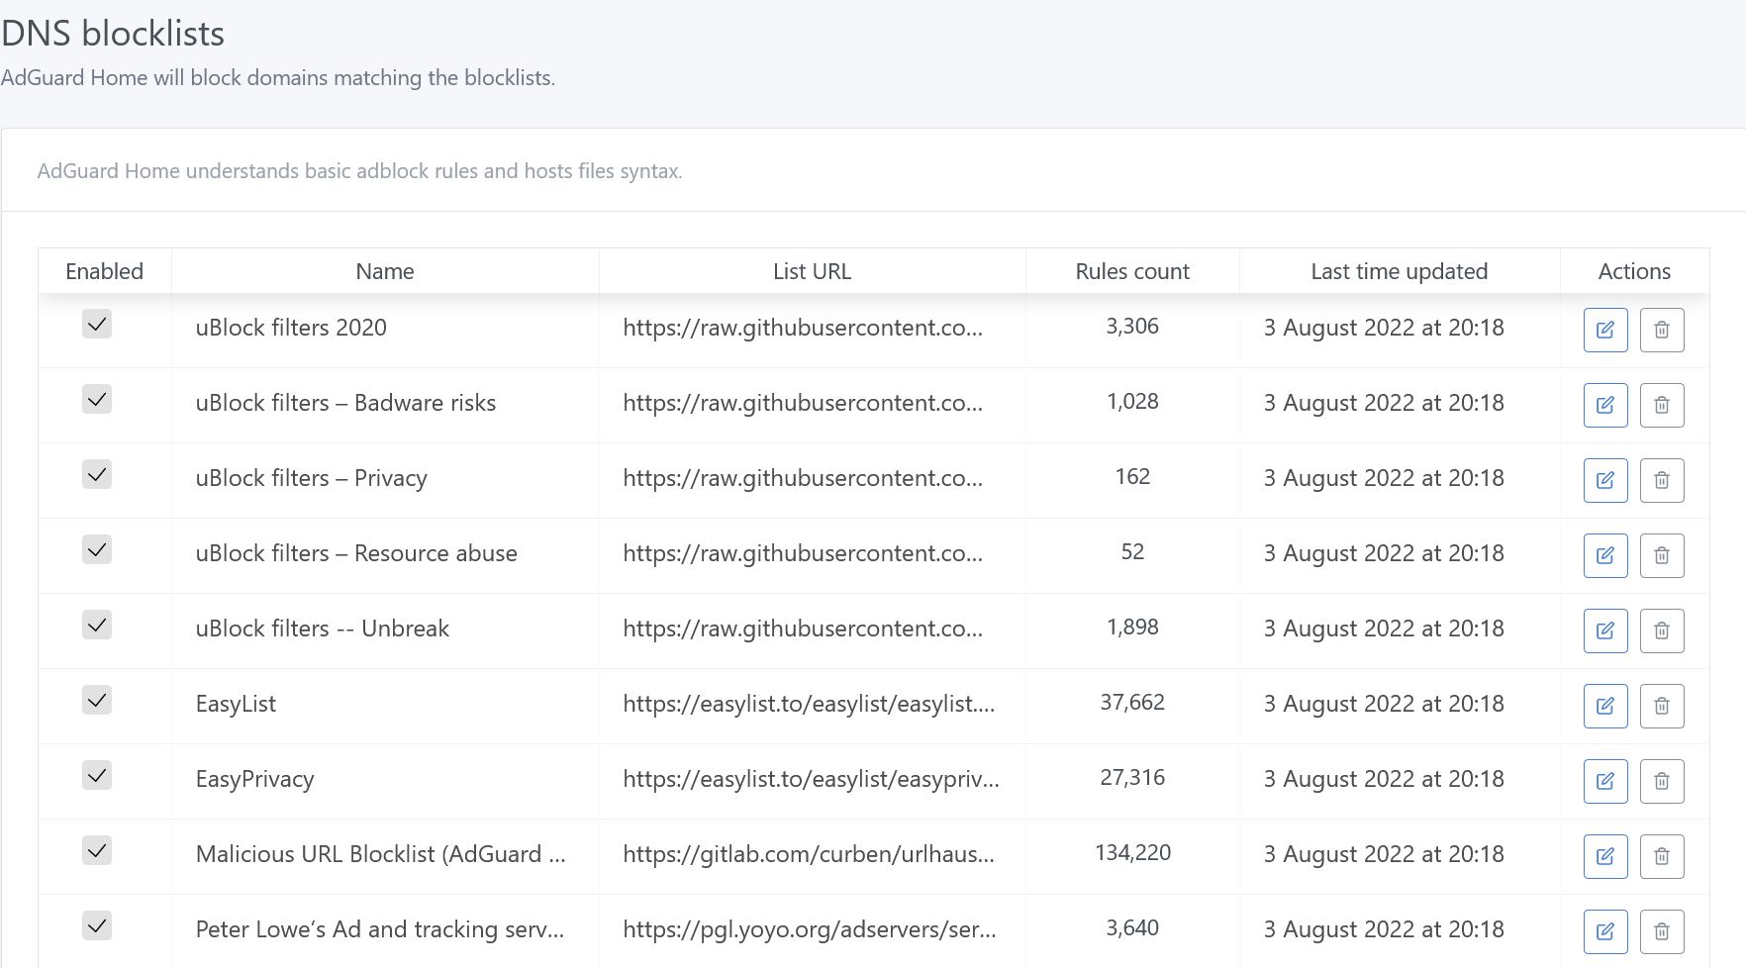Disable the EasyPrivacy checkbox
Viewport: 1746px width, 968px height.
[97, 775]
